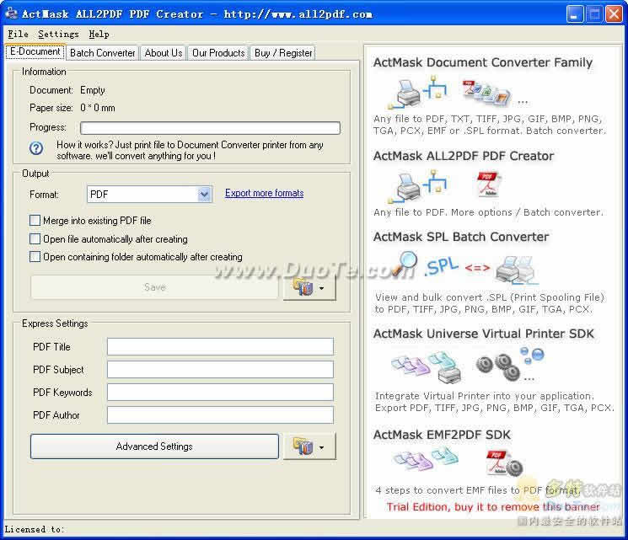
Task: Click the app icon in the title bar
Action: pos(12,13)
